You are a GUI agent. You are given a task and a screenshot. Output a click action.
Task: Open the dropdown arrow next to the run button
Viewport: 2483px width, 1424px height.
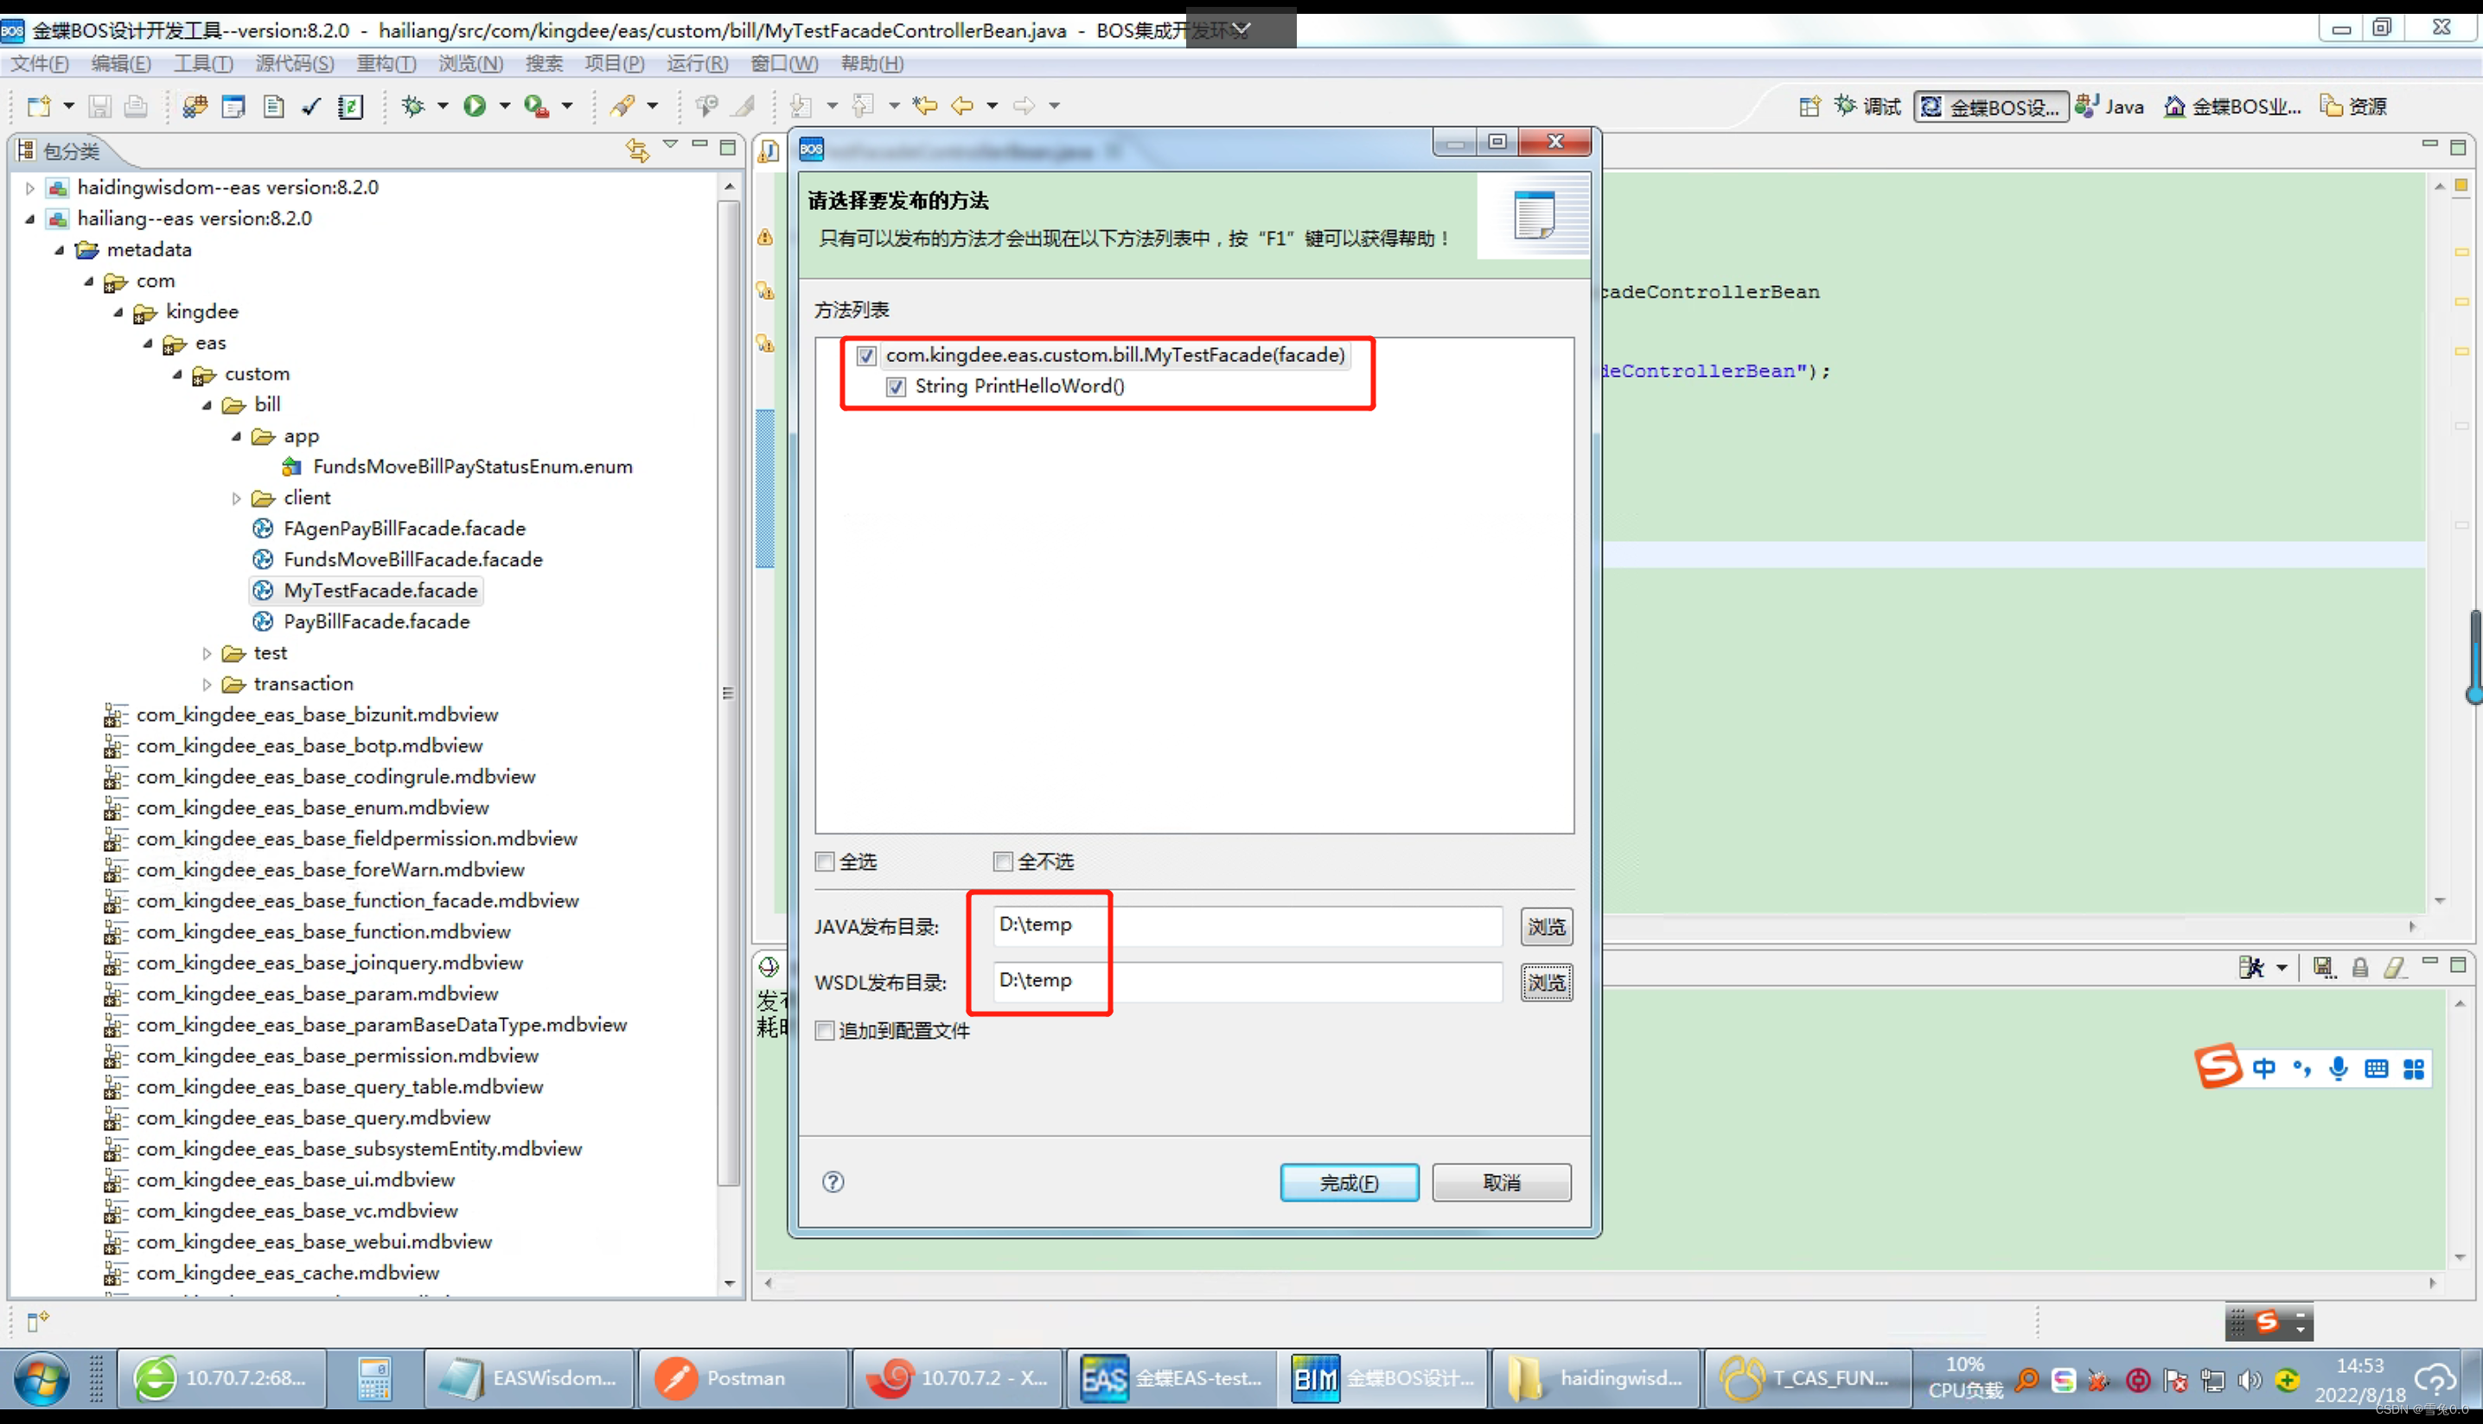(x=503, y=105)
